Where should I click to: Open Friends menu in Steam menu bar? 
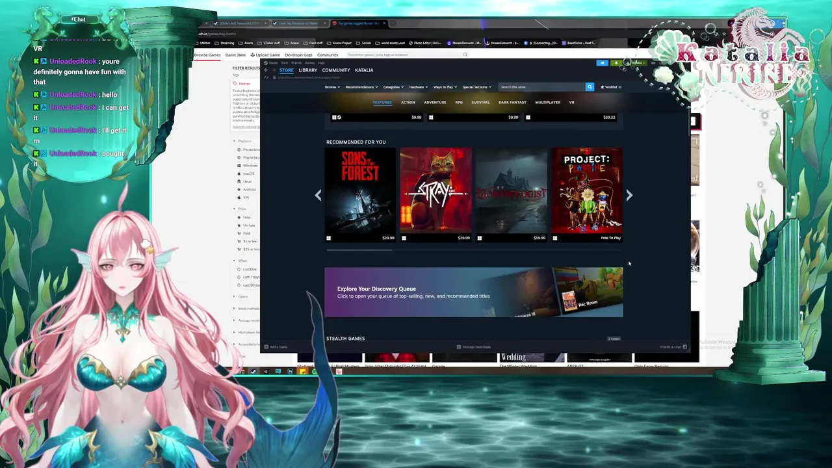click(296, 63)
